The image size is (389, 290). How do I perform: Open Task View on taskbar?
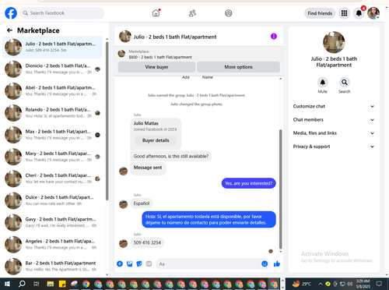(x=37, y=284)
